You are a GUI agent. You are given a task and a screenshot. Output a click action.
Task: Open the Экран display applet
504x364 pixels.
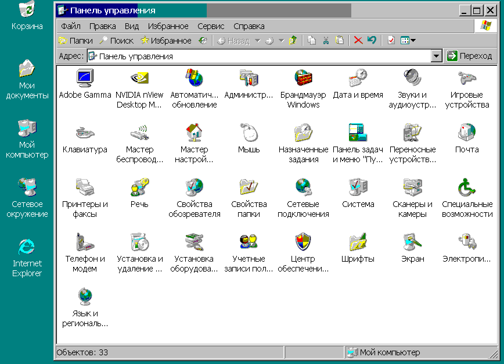pos(412,248)
